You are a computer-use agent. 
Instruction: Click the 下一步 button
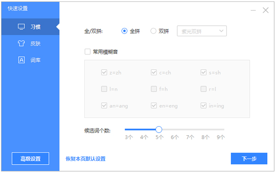pos(249,159)
